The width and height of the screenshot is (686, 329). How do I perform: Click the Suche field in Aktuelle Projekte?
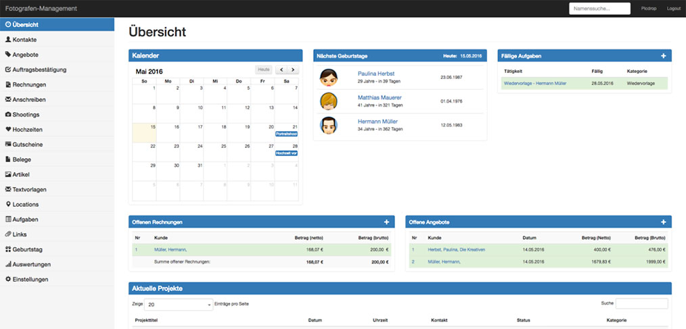tap(641, 304)
